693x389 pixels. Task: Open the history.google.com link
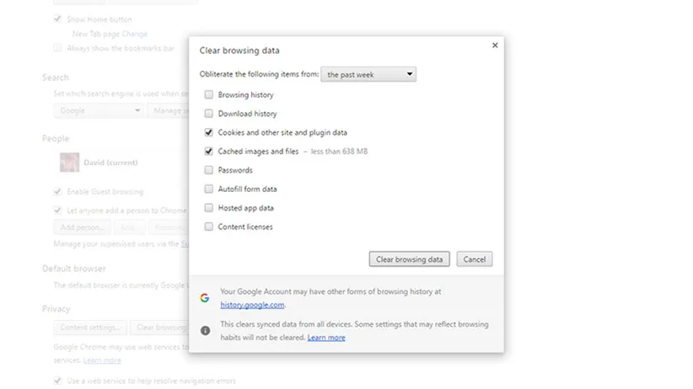coord(252,305)
